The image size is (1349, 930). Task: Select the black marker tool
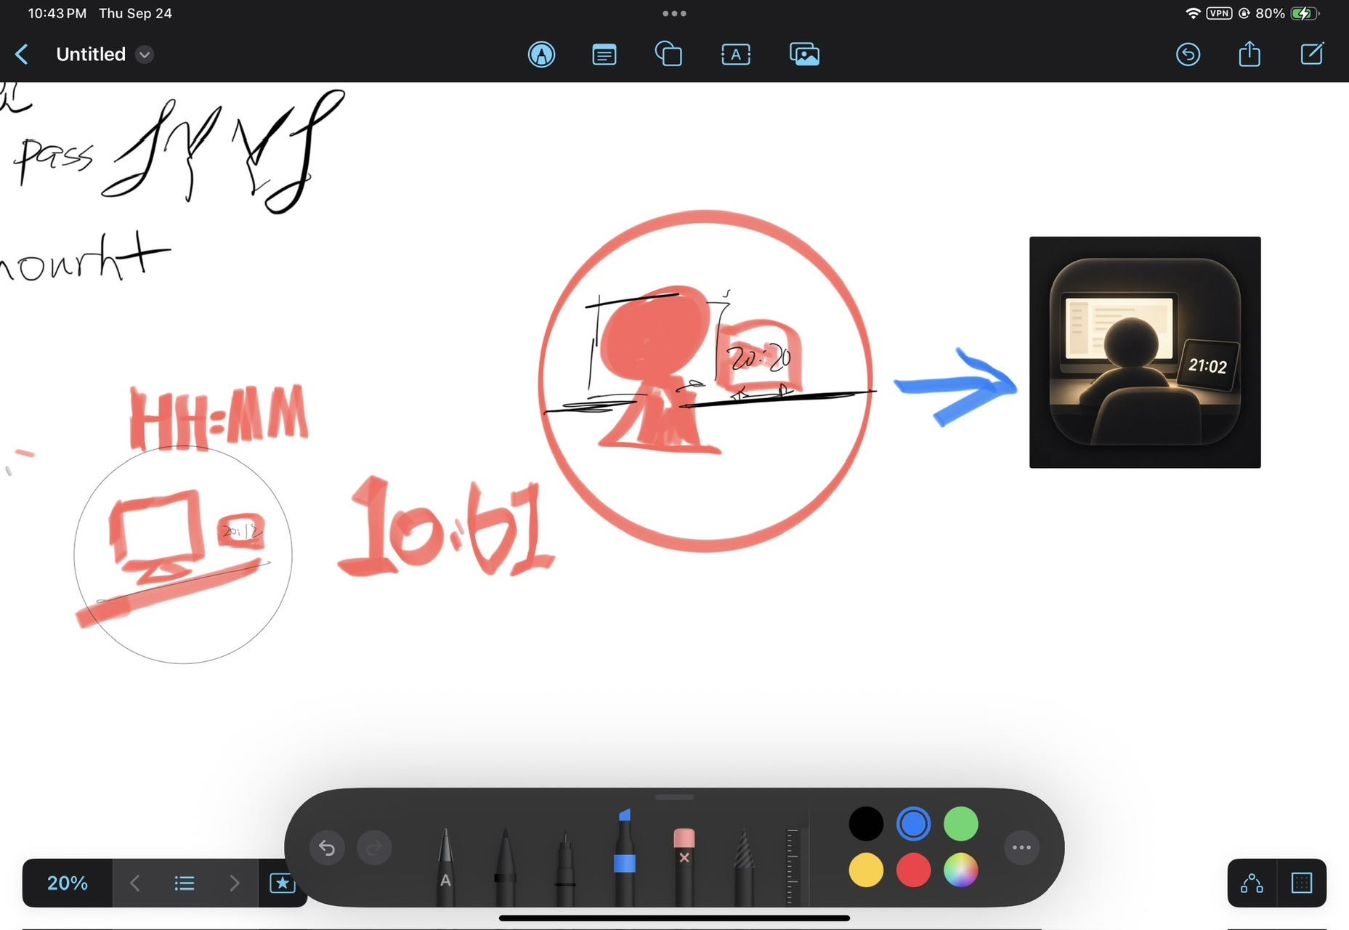coord(505,866)
